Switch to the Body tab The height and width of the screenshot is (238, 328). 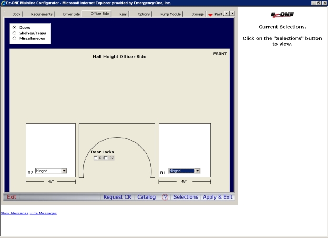coord(16,14)
